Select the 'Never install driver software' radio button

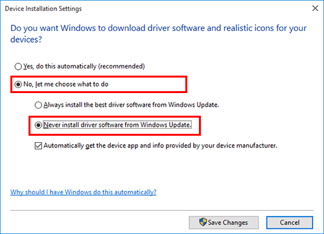(38, 125)
